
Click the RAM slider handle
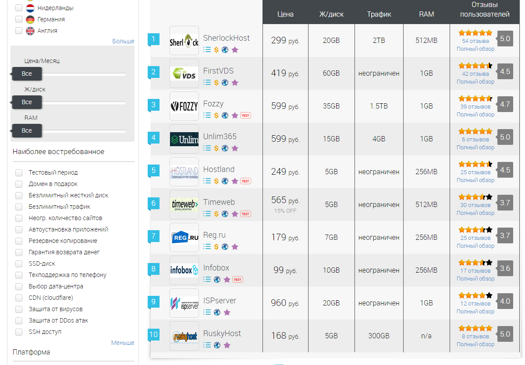click(27, 130)
